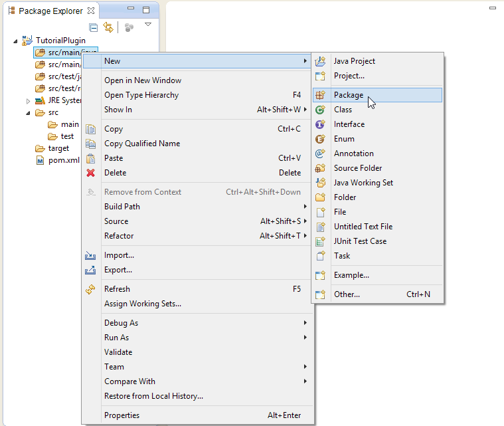This screenshot has height=426, width=504.
Task: Click the new Folder icon
Action: [x=320, y=197]
